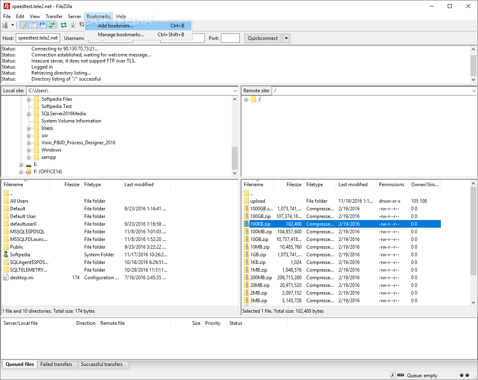This screenshot has height=380, width=478.
Task: Select 100KB.zip remote file
Action: tap(342, 224)
